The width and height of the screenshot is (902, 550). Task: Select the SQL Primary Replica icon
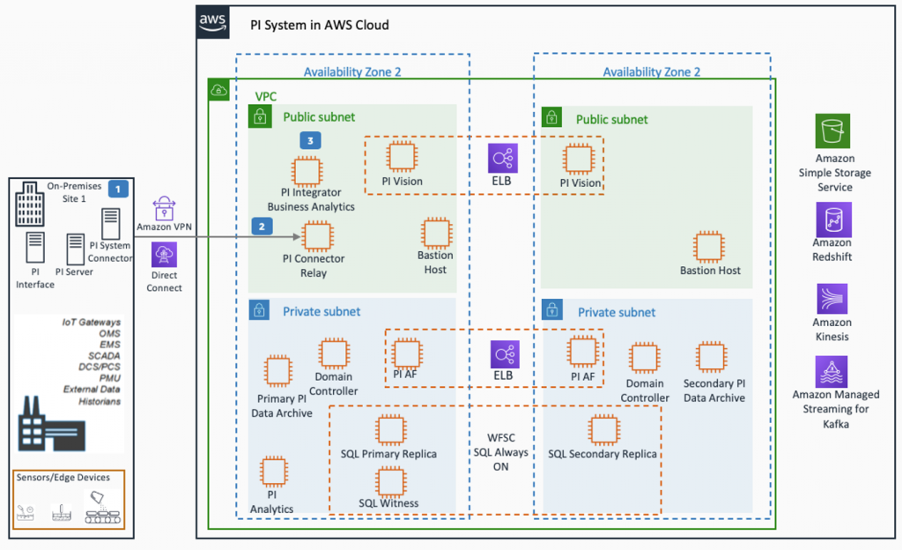[391, 430]
